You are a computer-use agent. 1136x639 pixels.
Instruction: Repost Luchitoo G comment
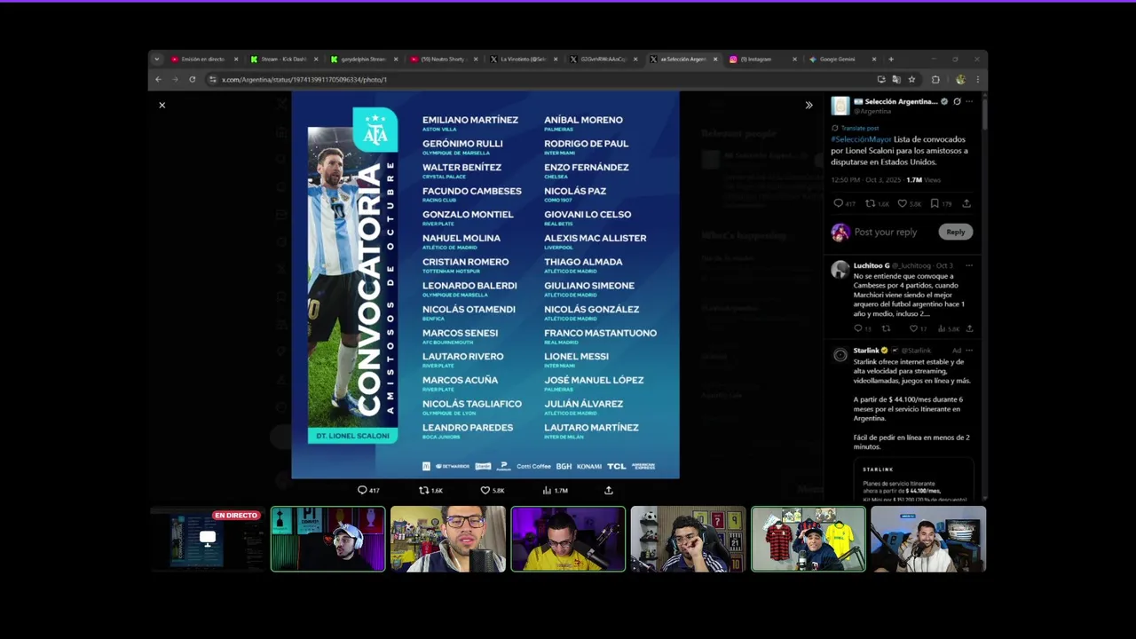[x=886, y=328]
